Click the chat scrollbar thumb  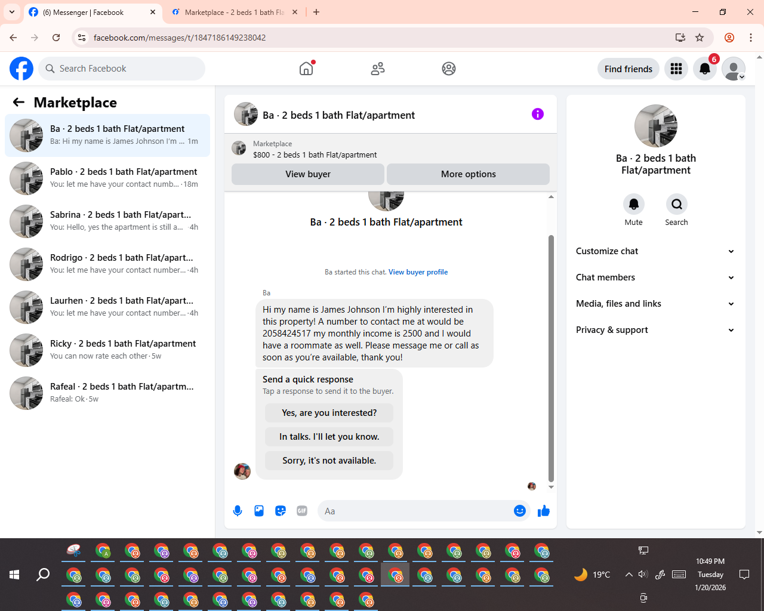(551, 358)
